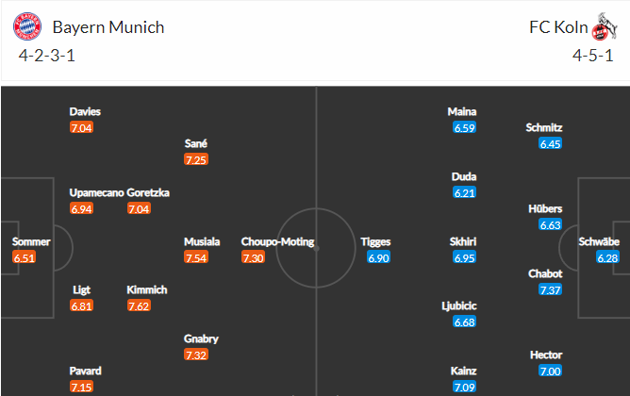Open player Choupo-Moting in the lineup
630x396 pixels.
[x=277, y=241]
